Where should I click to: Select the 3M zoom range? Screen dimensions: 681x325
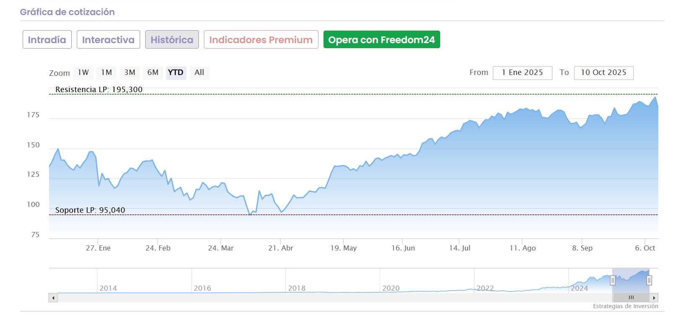point(130,72)
